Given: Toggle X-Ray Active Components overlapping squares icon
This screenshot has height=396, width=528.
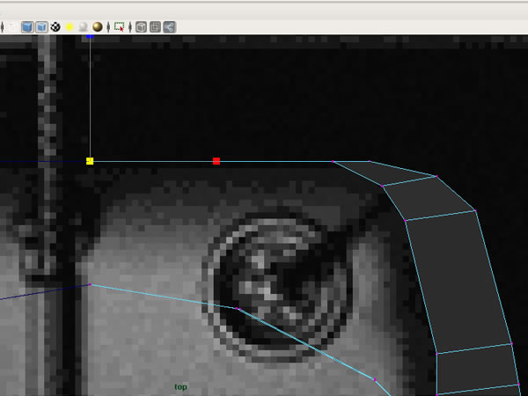Looking at the screenshot, I should tap(155, 27).
